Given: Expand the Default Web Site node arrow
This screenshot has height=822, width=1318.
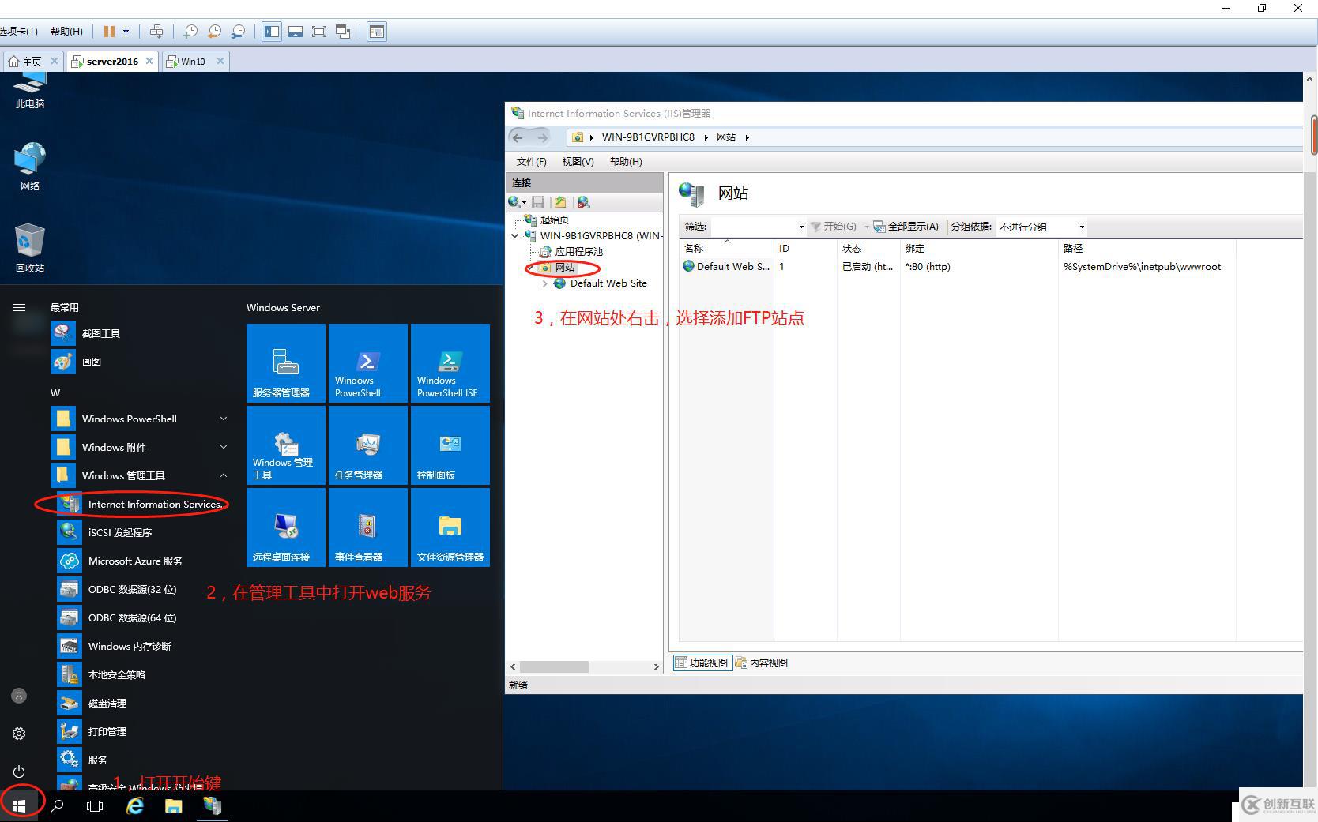Looking at the screenshot, I should click(x=544, y=283).
